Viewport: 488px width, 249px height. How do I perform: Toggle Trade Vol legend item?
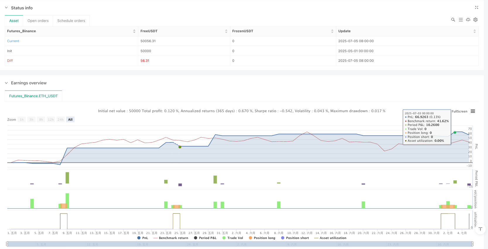click(233, 238)
